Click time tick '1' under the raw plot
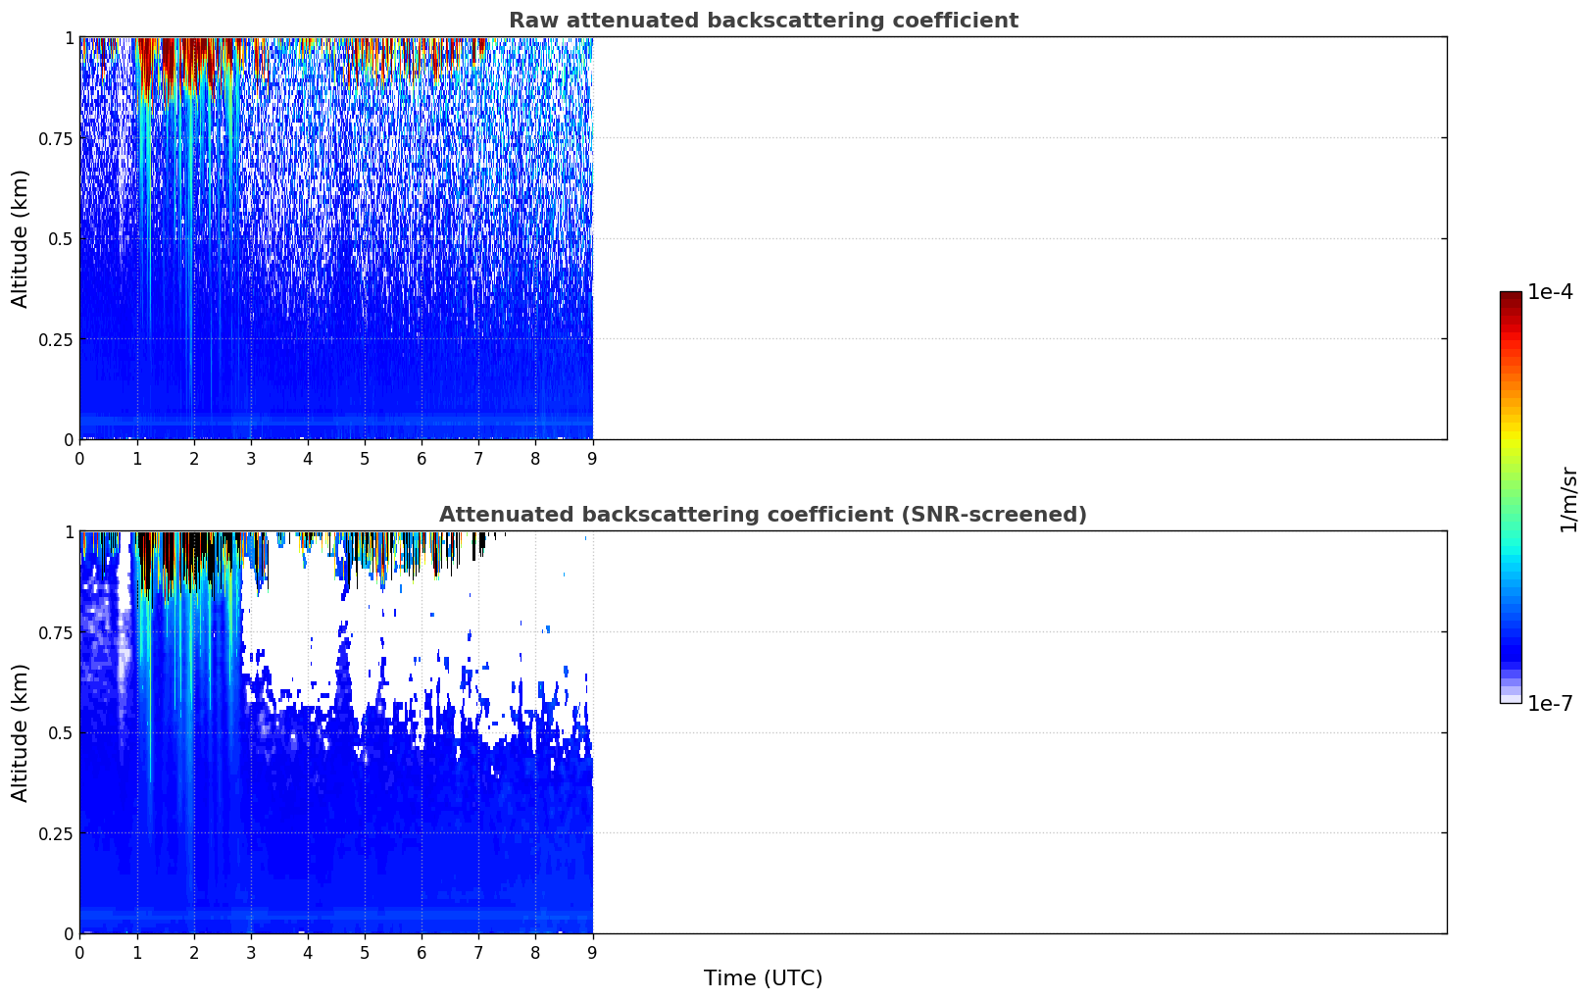 pyautogui.click(x=137, y=458)
